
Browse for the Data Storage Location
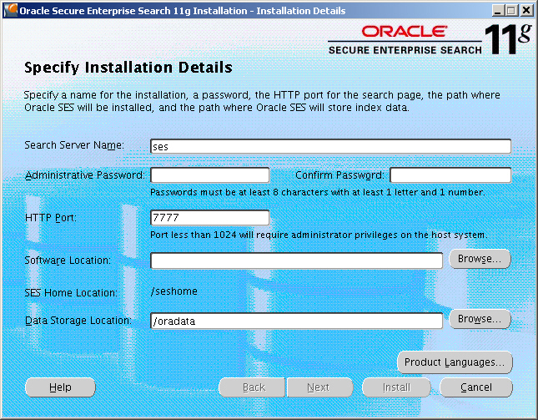[480, 319]
